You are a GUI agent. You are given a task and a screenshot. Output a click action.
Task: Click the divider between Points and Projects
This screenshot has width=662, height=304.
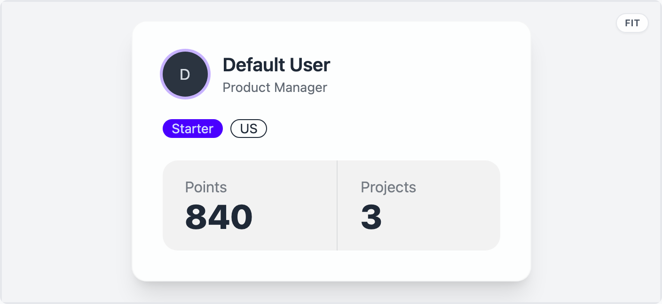pyautogui.click(x=337, y=205)
